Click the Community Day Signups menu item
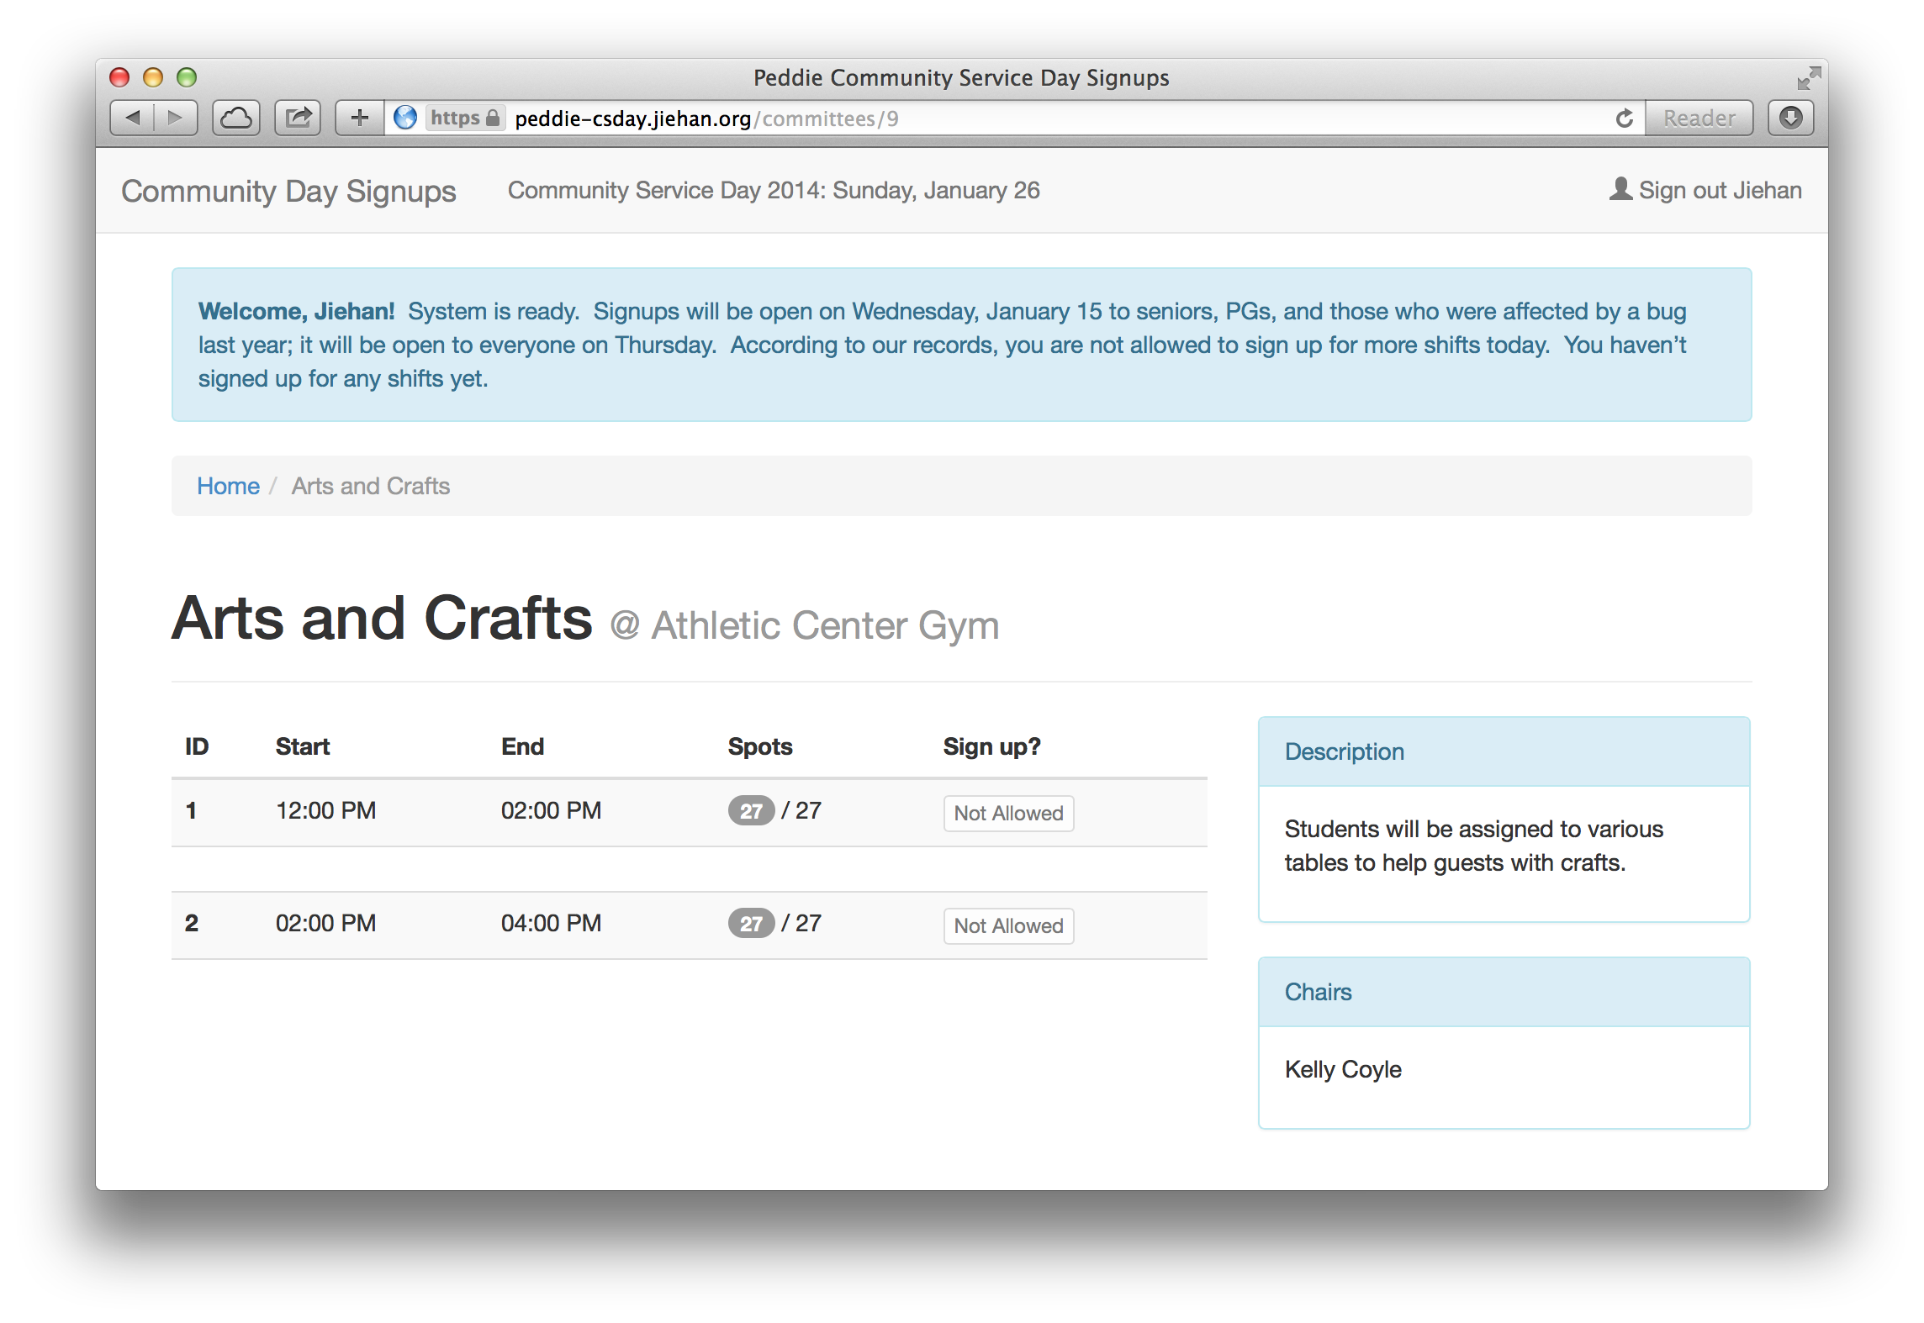The height and width of the screenshot is (1323, 1924). click(x=289, y=188)
